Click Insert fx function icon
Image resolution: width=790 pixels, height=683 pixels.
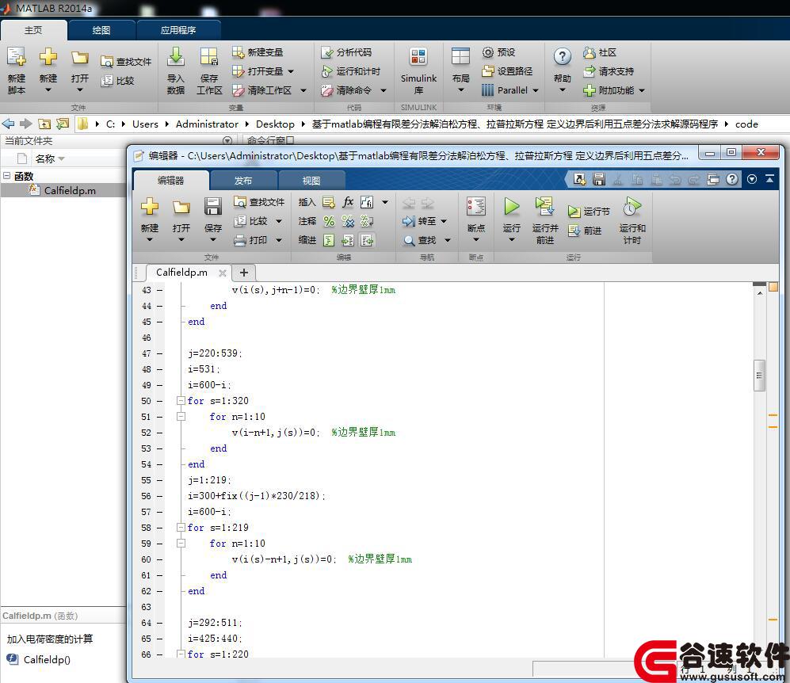[348, 202]
